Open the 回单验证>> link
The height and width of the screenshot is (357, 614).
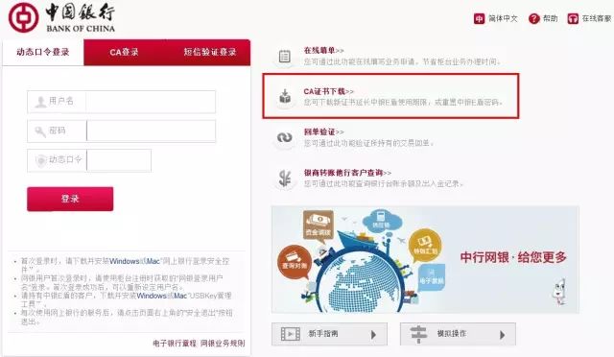click(324, 132)
